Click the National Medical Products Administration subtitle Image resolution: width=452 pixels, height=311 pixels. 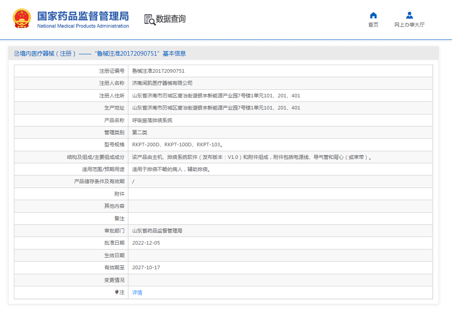click(83, 26)
